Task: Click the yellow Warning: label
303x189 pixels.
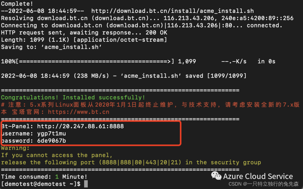Action: (x=15, y=148)
